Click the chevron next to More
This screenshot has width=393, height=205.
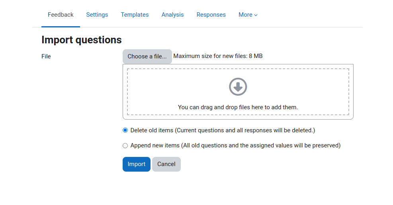256,15
